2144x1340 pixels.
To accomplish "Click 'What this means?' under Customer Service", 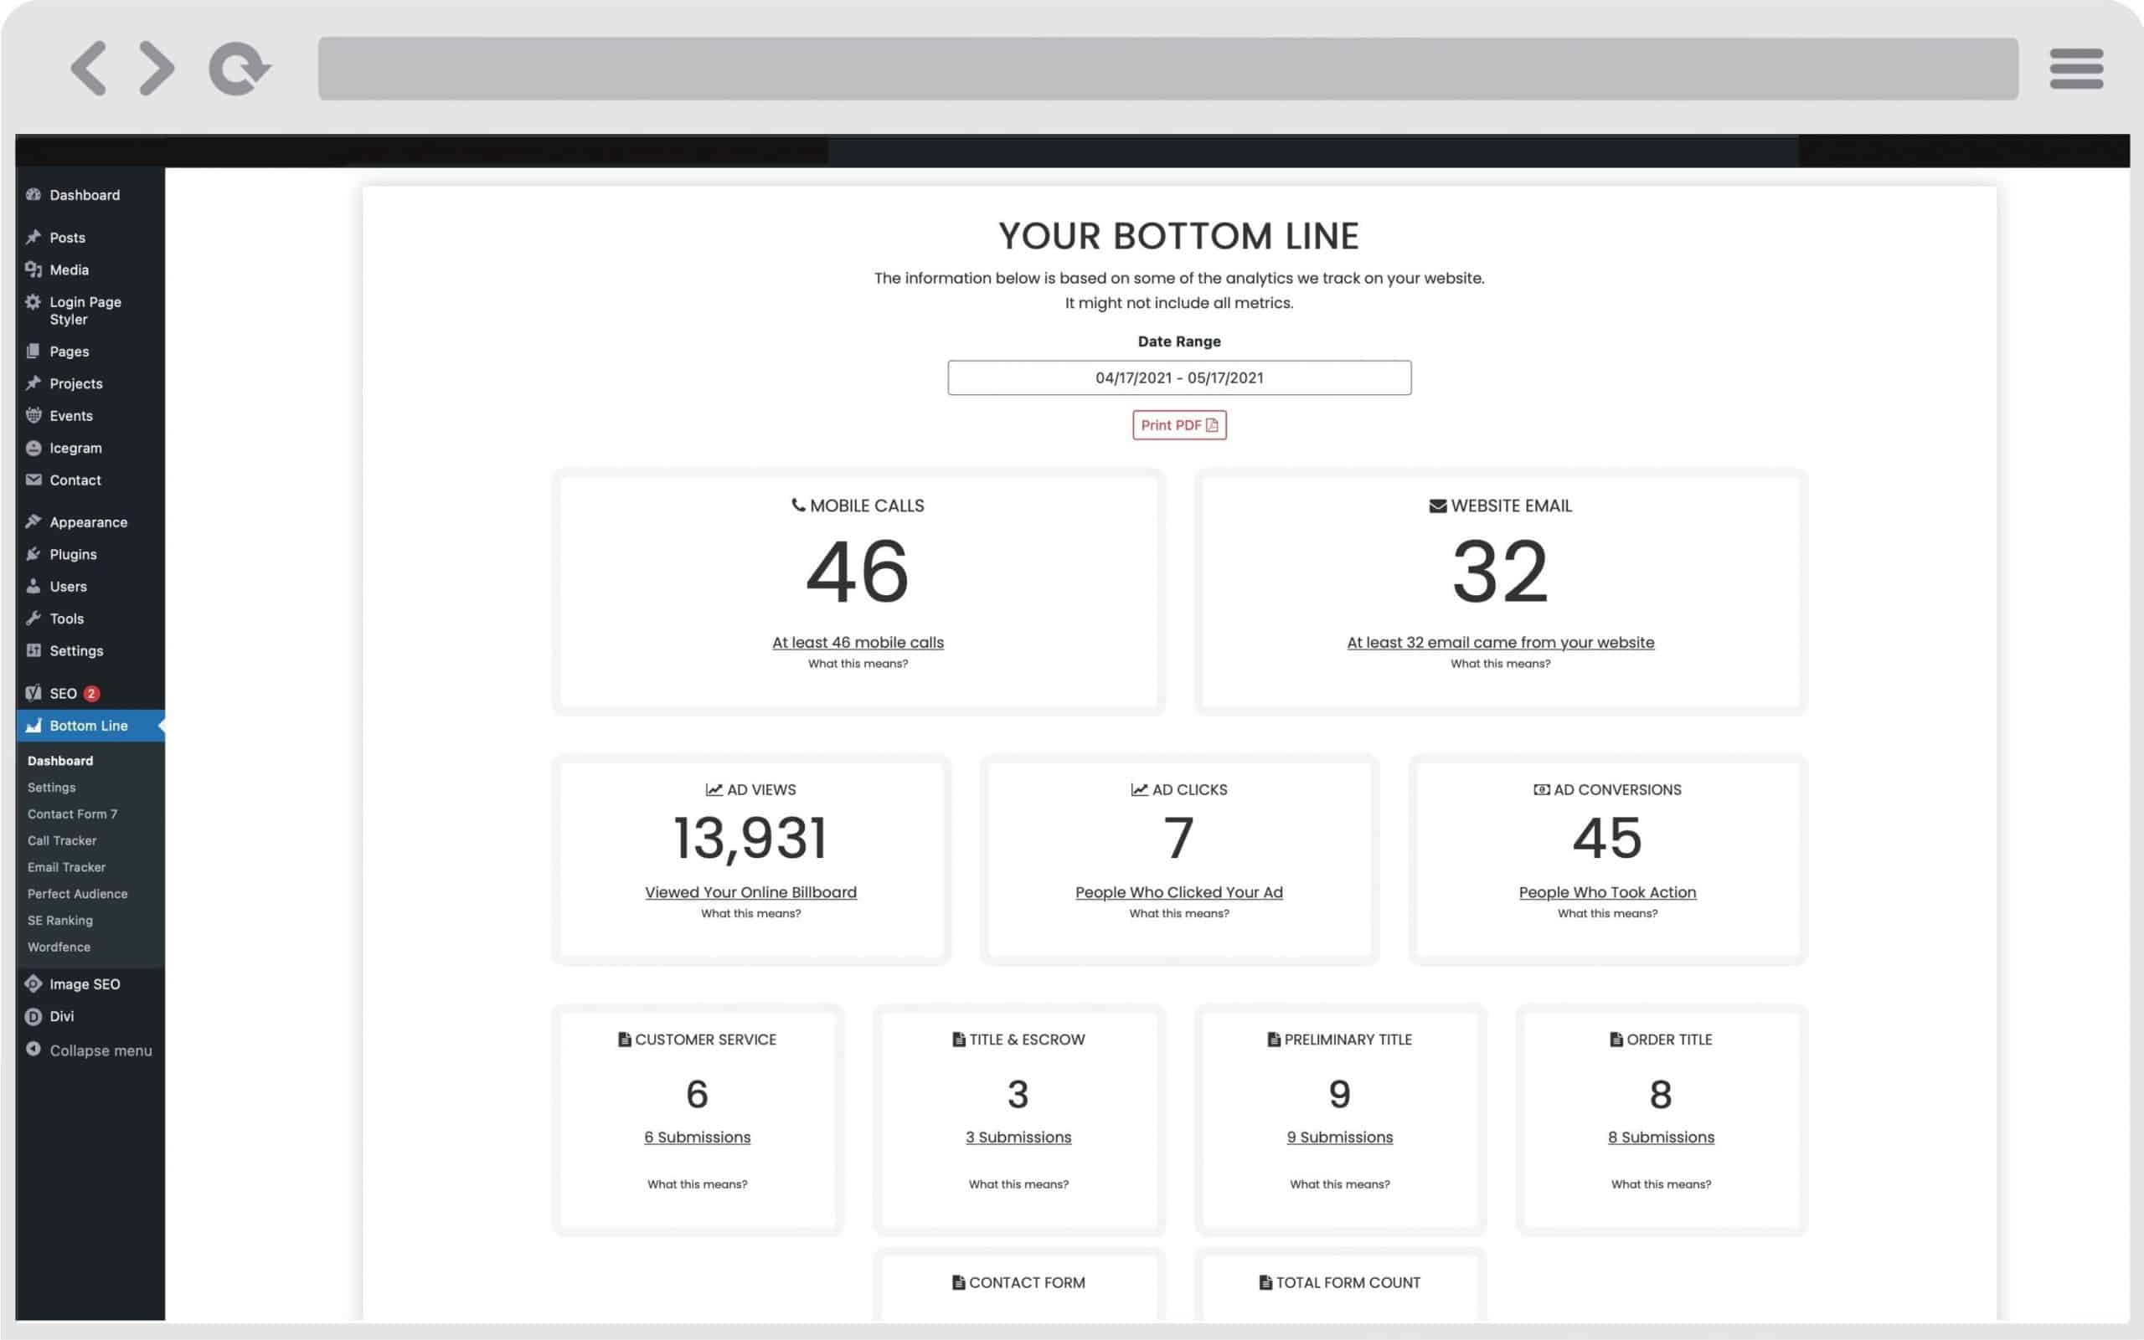I will (x=697, y=1184).
